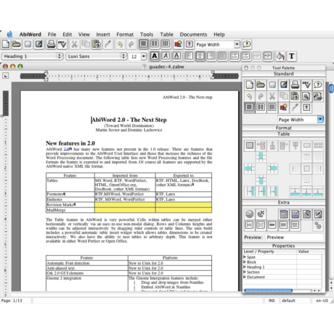Viewport: 334px width, 334px height.
Task: Open Page Width zoom dropdown in main toolbar
Action: (237, 44)
